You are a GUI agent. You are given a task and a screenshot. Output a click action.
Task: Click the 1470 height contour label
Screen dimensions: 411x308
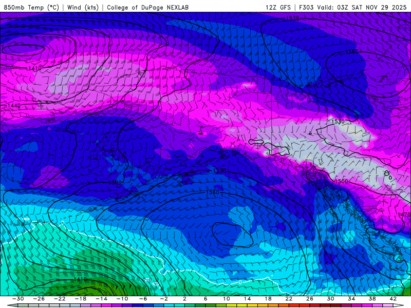(404, 215)
